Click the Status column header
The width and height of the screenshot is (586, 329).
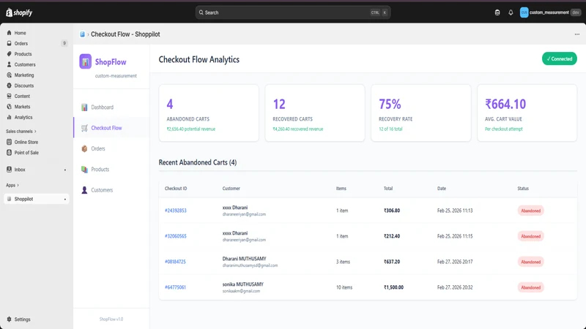523,189
